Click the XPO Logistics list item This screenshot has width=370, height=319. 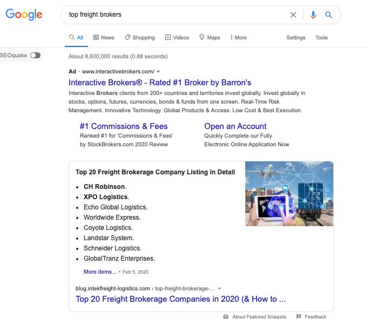pyautogui.click(x=106, y=197)
